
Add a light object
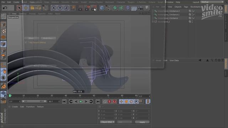147,8
